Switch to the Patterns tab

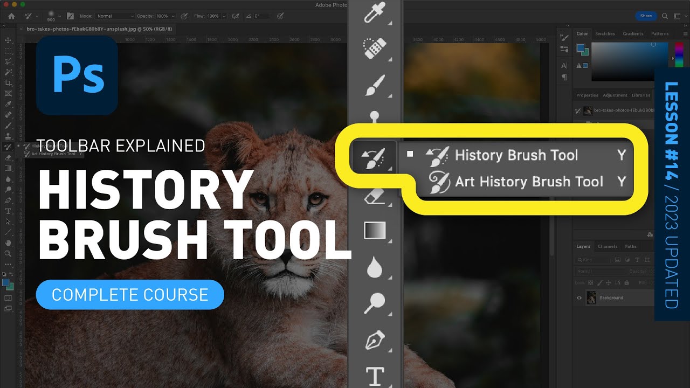(x=660, y=33)
